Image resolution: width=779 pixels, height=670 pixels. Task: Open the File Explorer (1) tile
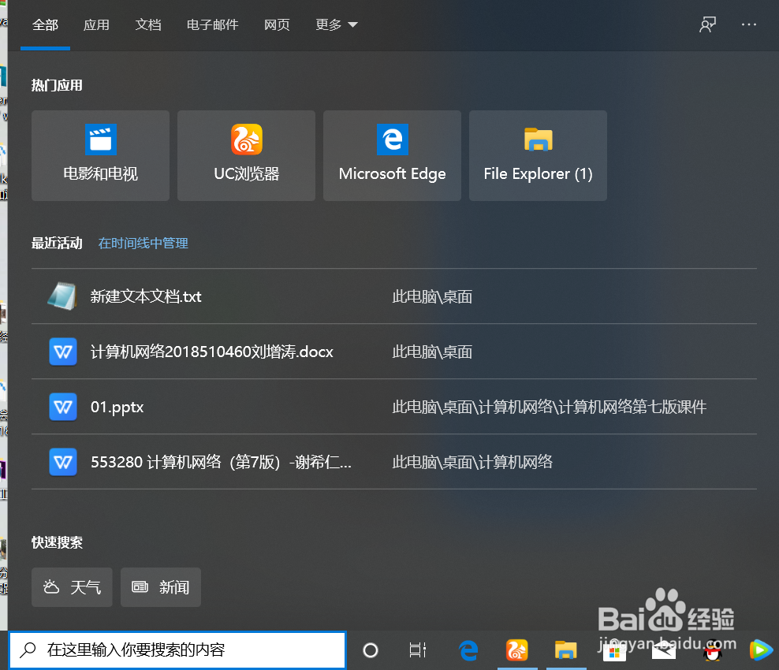538,155
